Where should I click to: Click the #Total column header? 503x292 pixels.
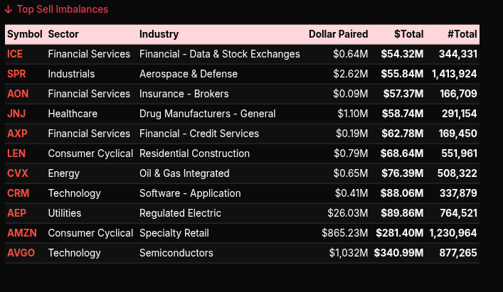pyautogui.click(x=462, y=34)
